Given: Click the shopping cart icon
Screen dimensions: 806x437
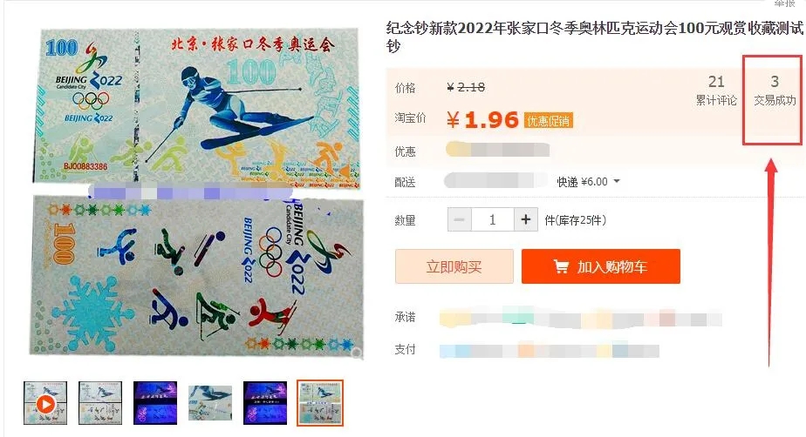Looking at the screenshot, I should click(x=561, y=266).
